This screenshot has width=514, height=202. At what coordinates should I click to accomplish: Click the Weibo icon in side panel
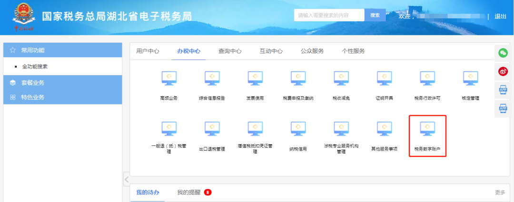coord(503,71)
